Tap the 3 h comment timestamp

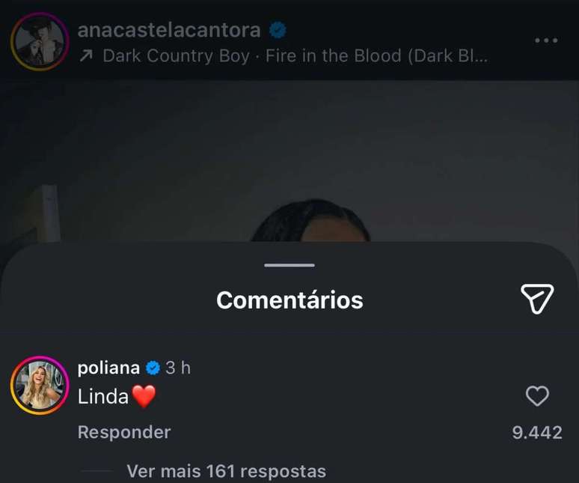pyautogui.click(x=178, y=368)
